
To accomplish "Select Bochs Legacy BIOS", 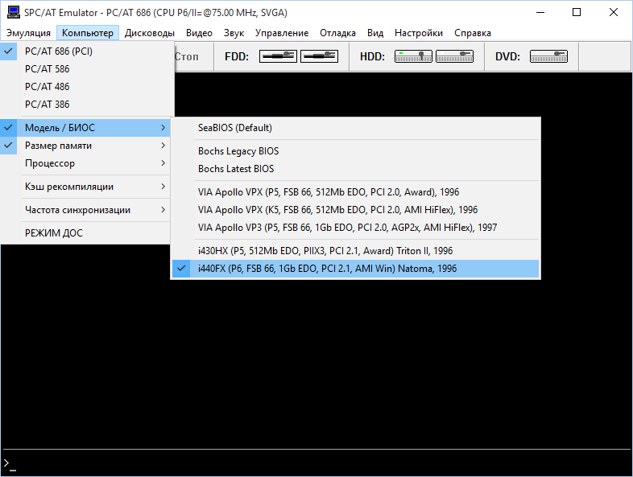I will click(356, 151).
